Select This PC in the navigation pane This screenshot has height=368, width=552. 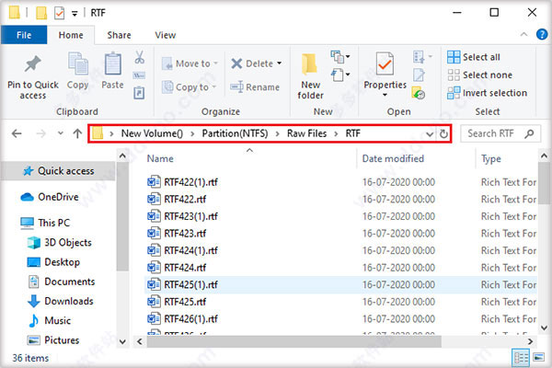click(x=45, y=223)
